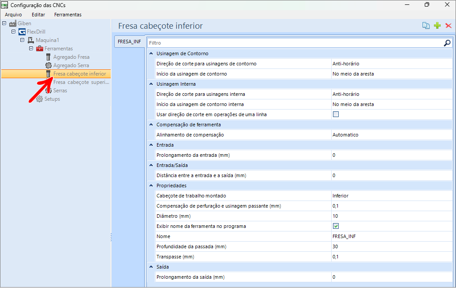This screenshot has height=288, width=456.
Task: Enable 'Usar direção de corte' checkbox
Action: pos(336,114)
